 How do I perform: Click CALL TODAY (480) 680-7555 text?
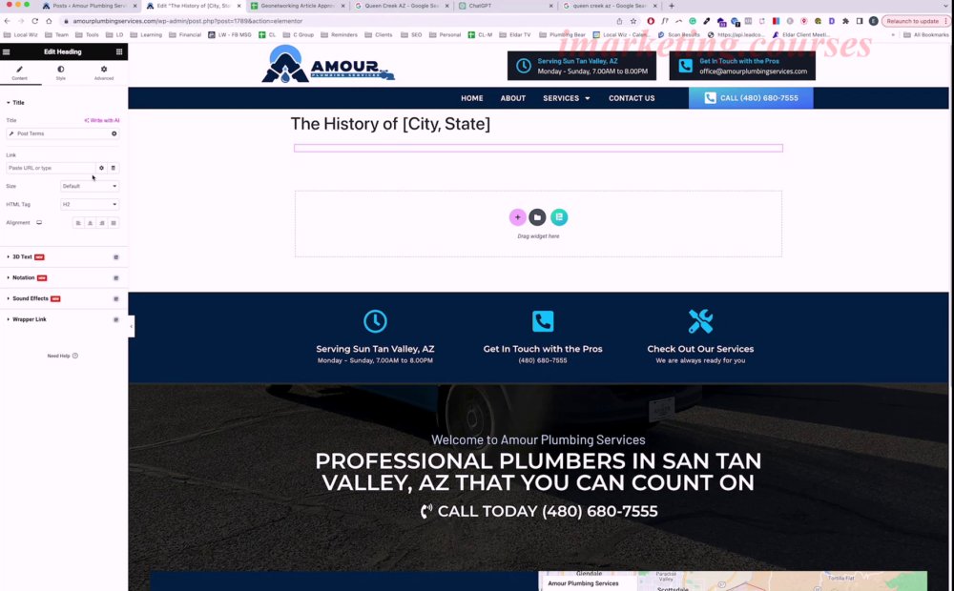pos(548,511)
